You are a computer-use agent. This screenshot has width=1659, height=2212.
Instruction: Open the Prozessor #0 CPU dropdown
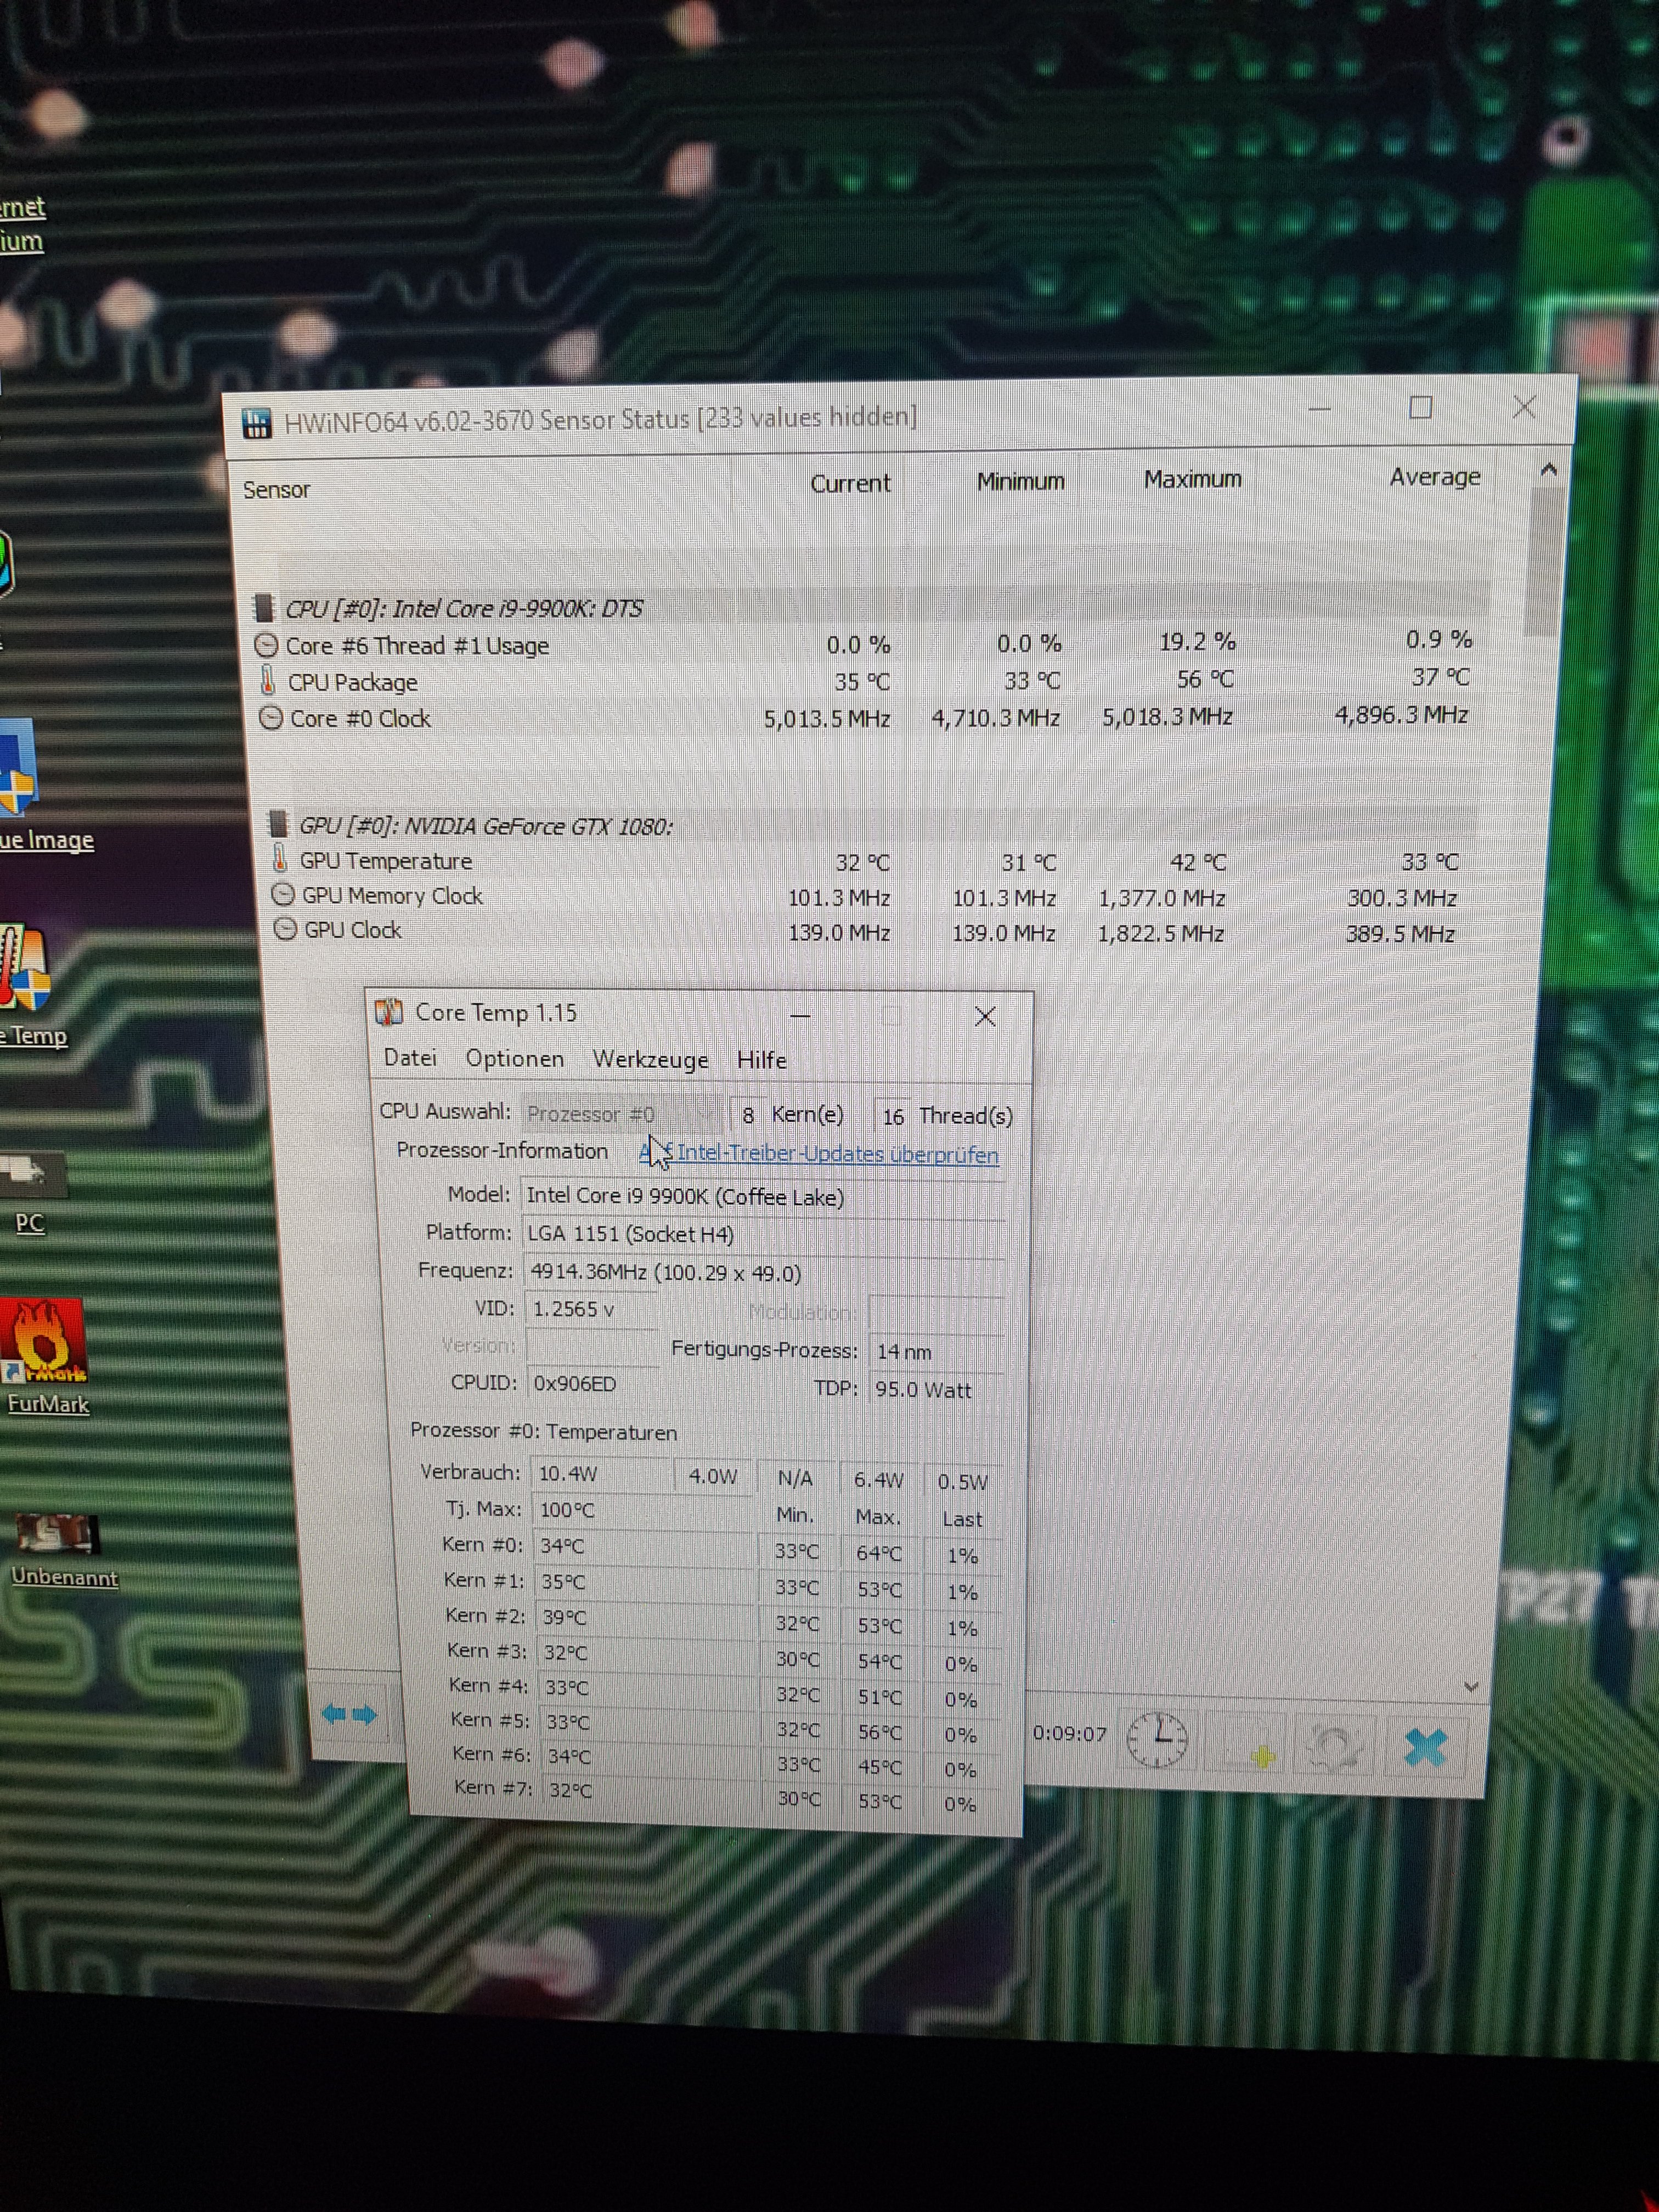point(620,1114)
